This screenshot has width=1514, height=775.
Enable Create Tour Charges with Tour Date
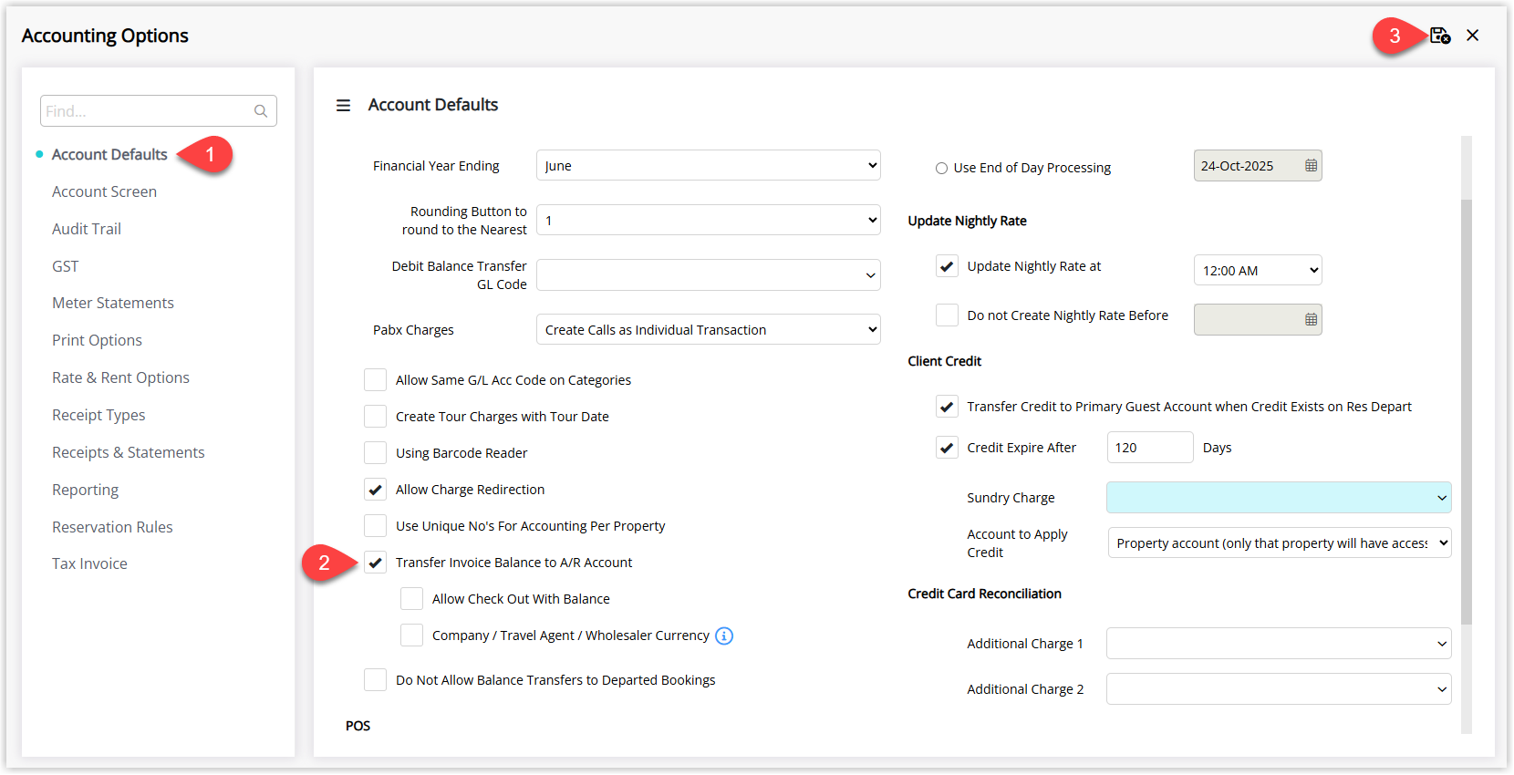(375, 416)
